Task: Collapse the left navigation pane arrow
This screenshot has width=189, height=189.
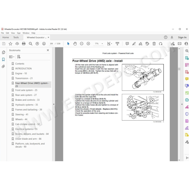Action: click(54, 104)
